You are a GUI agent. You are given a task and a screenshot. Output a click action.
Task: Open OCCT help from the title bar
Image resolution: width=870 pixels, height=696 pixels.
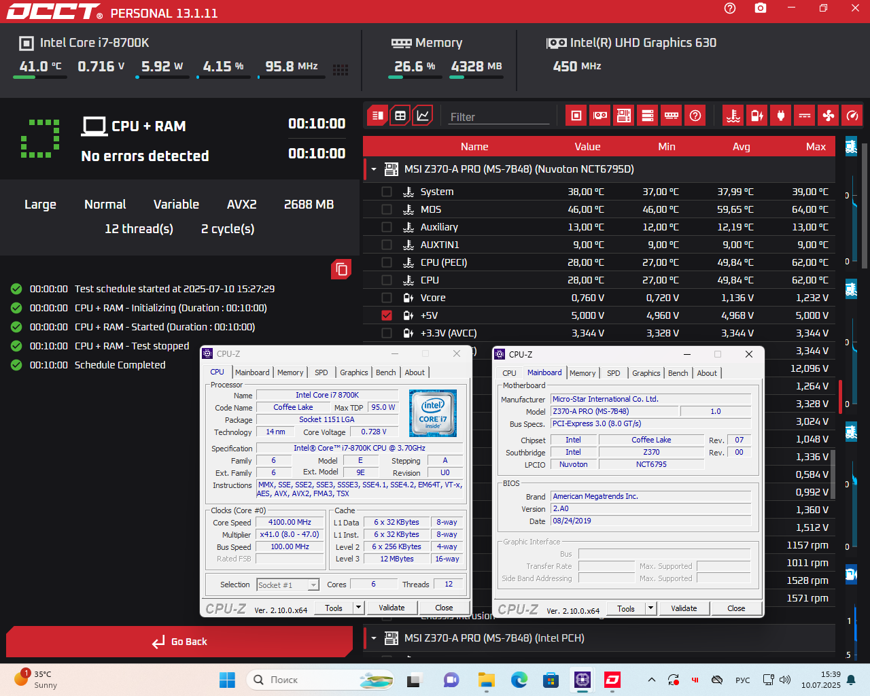(x=730, y=8)
